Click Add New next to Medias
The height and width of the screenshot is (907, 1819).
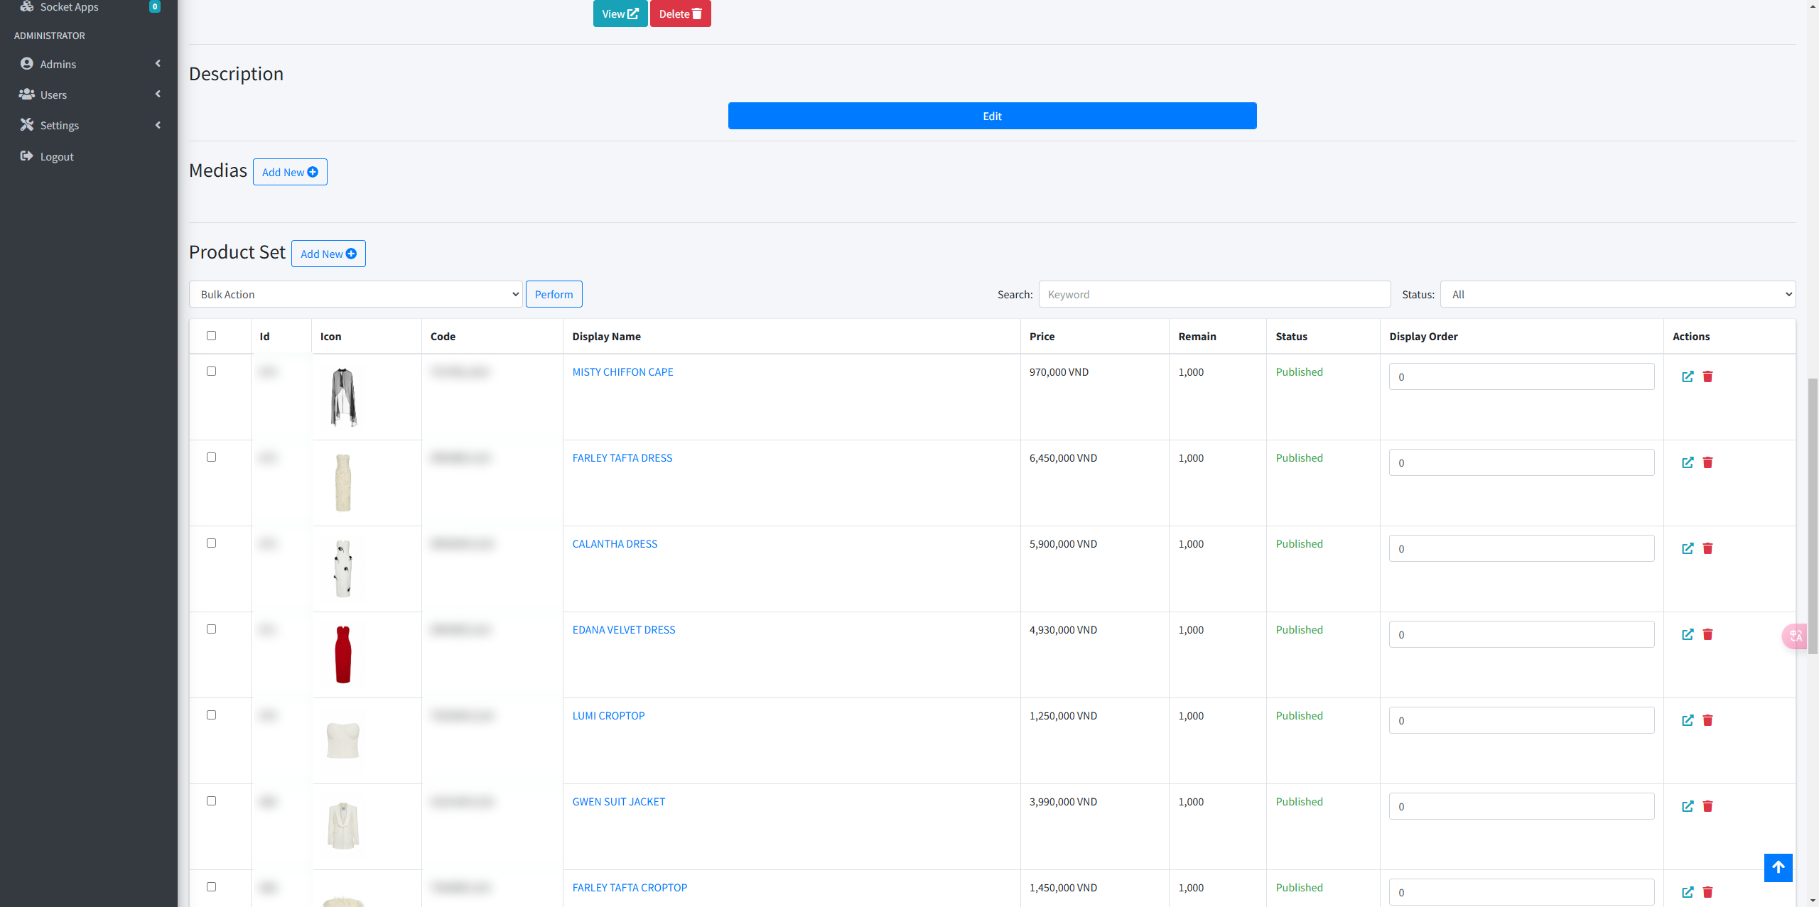290,172
